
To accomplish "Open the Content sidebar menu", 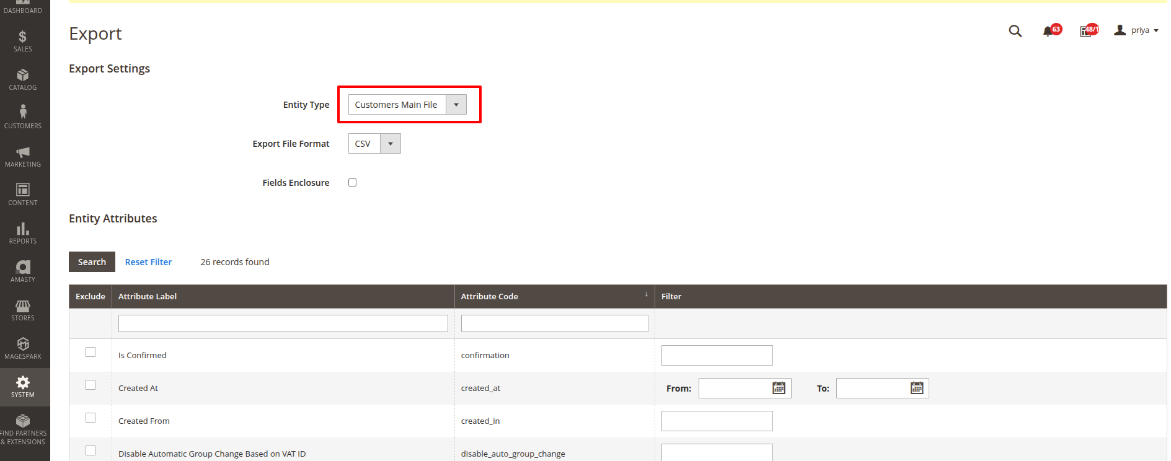I will pos(23,195).
